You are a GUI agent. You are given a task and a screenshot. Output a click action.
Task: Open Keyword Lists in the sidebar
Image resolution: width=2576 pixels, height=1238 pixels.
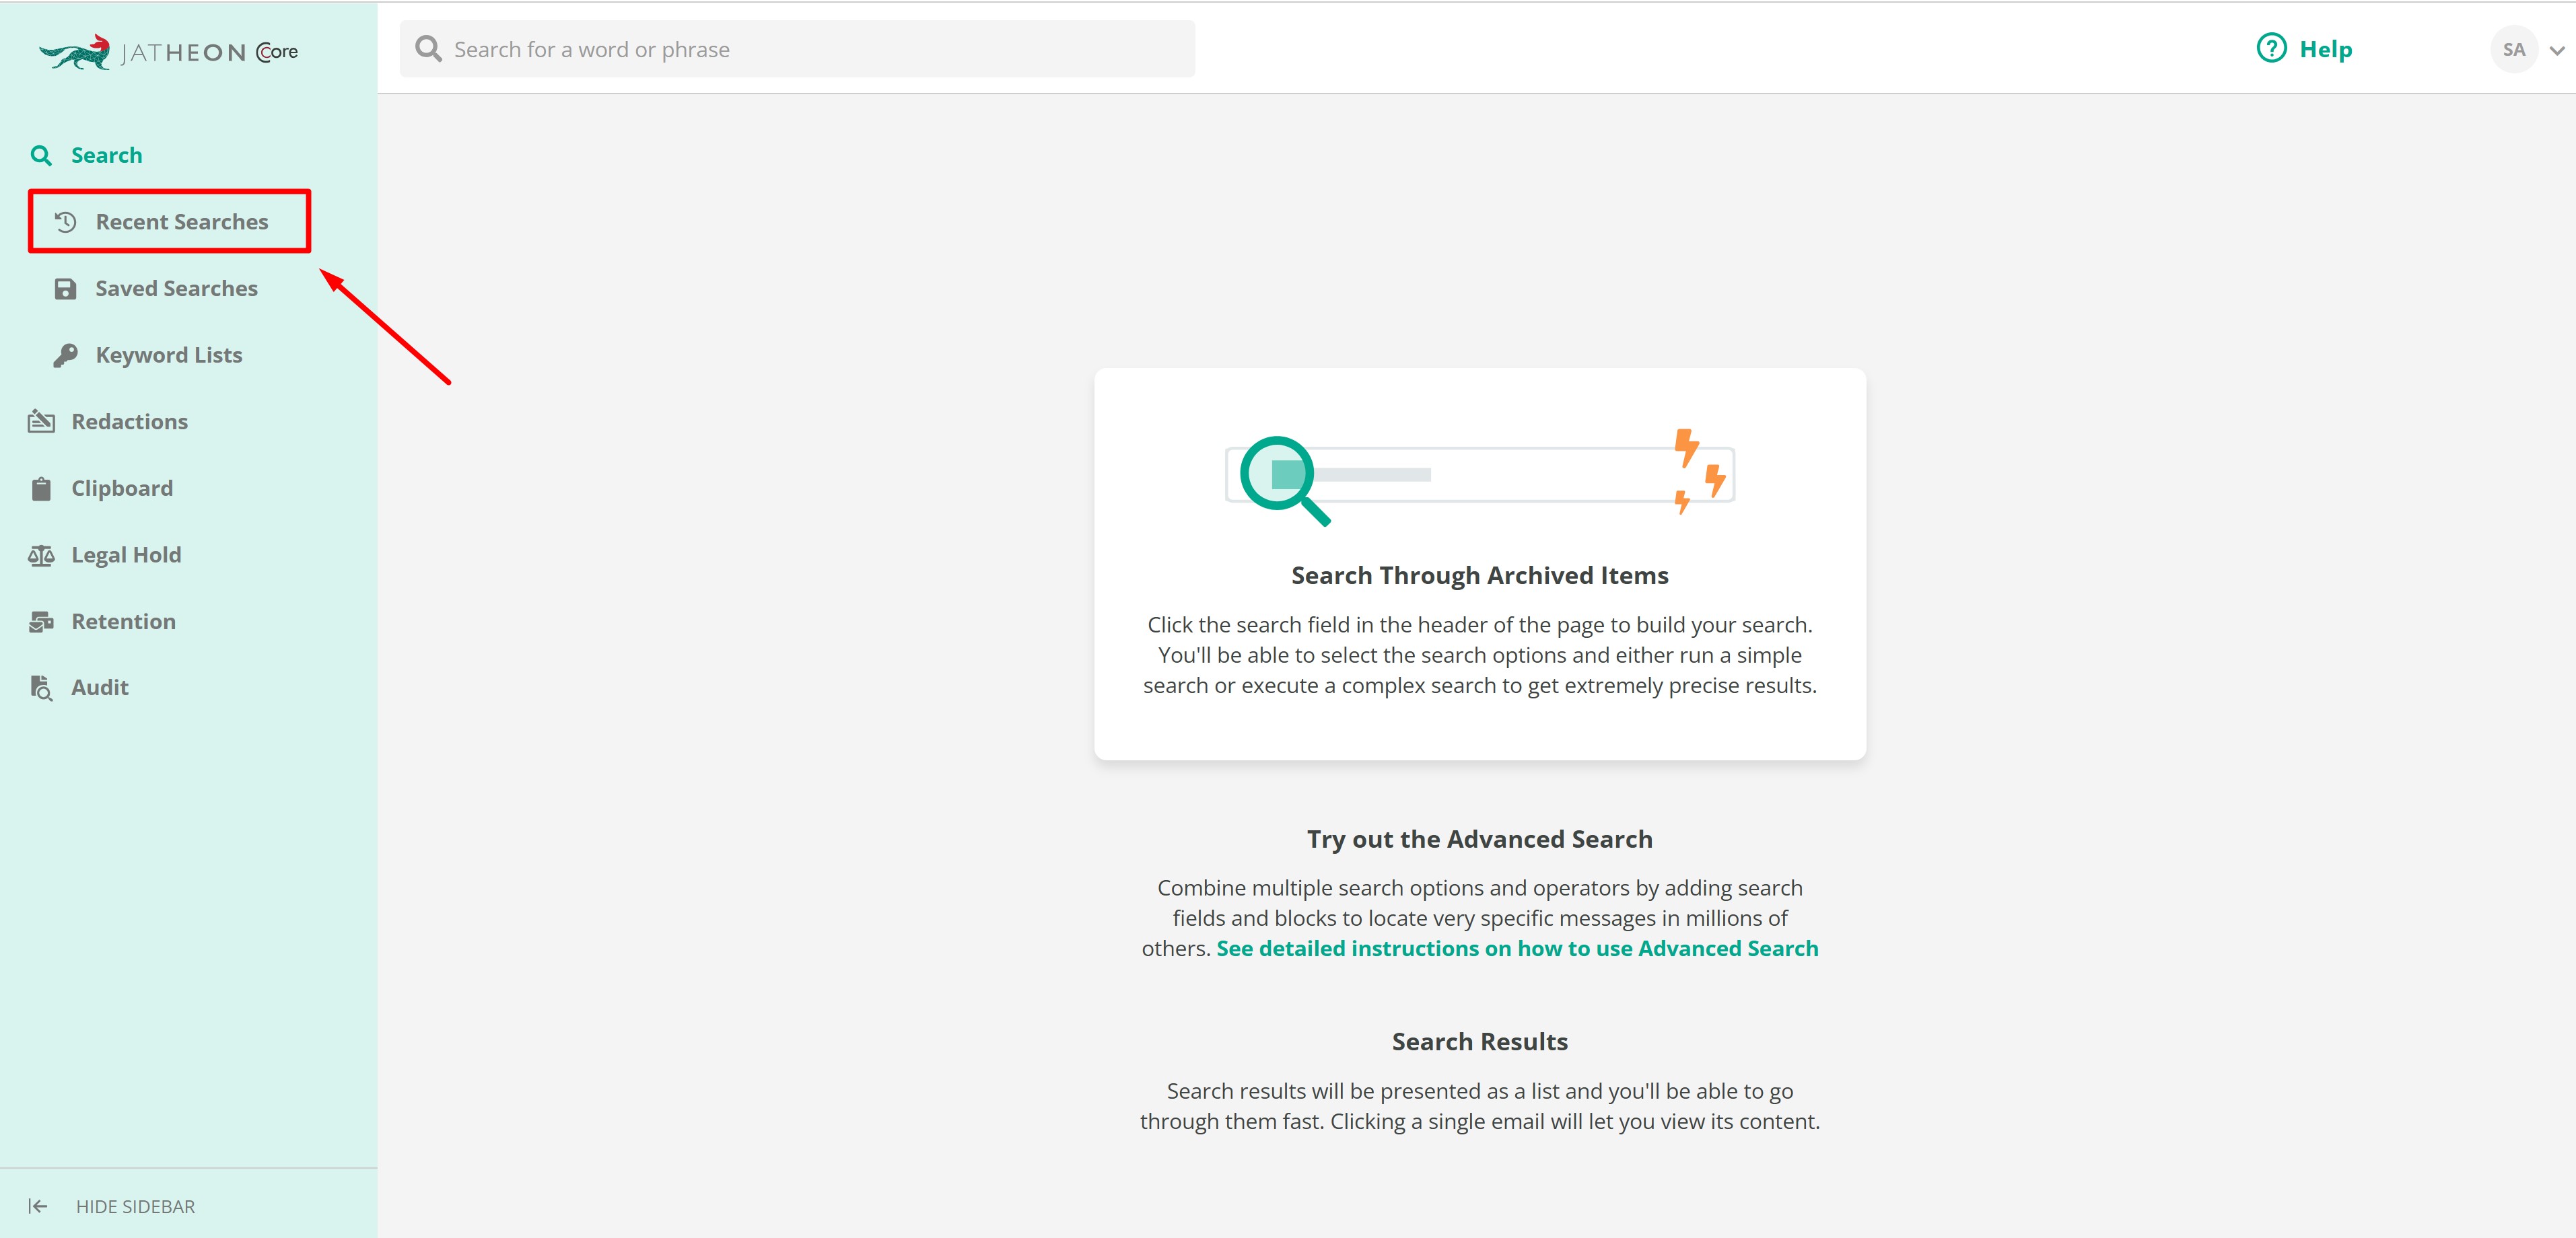click(x=169, y=355)
